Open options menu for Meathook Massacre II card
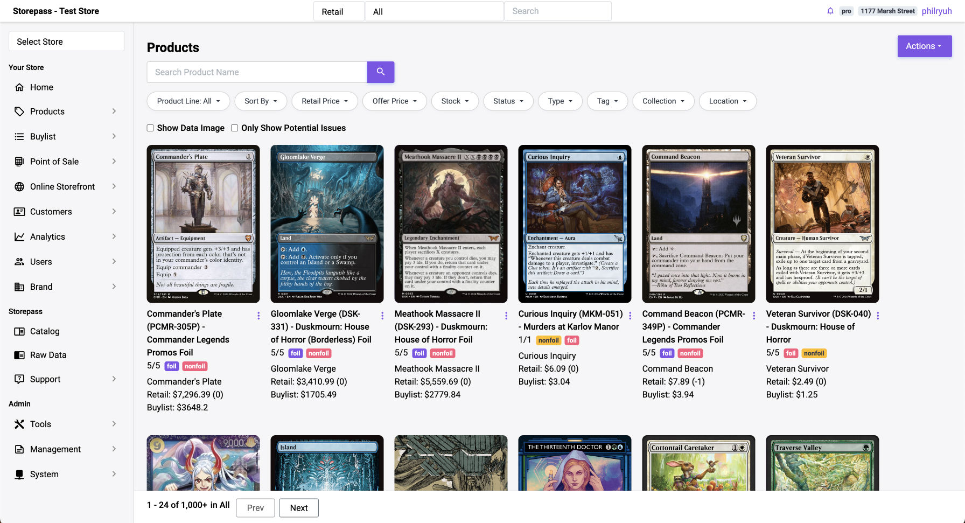 coord(506,316)
